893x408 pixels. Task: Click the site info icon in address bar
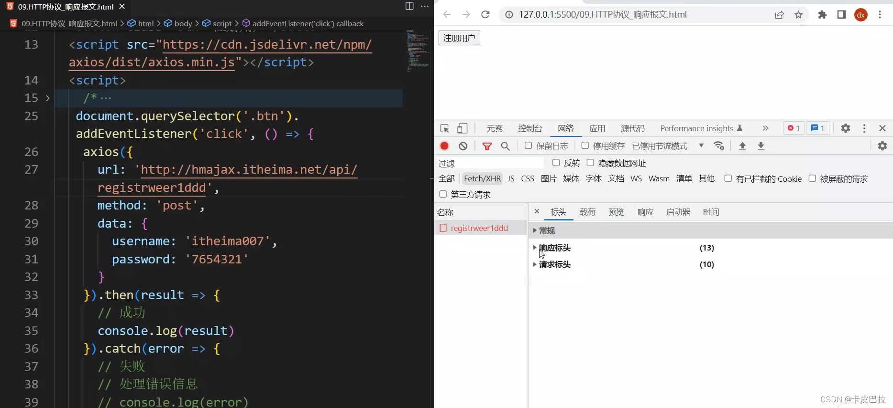[509, 15]
